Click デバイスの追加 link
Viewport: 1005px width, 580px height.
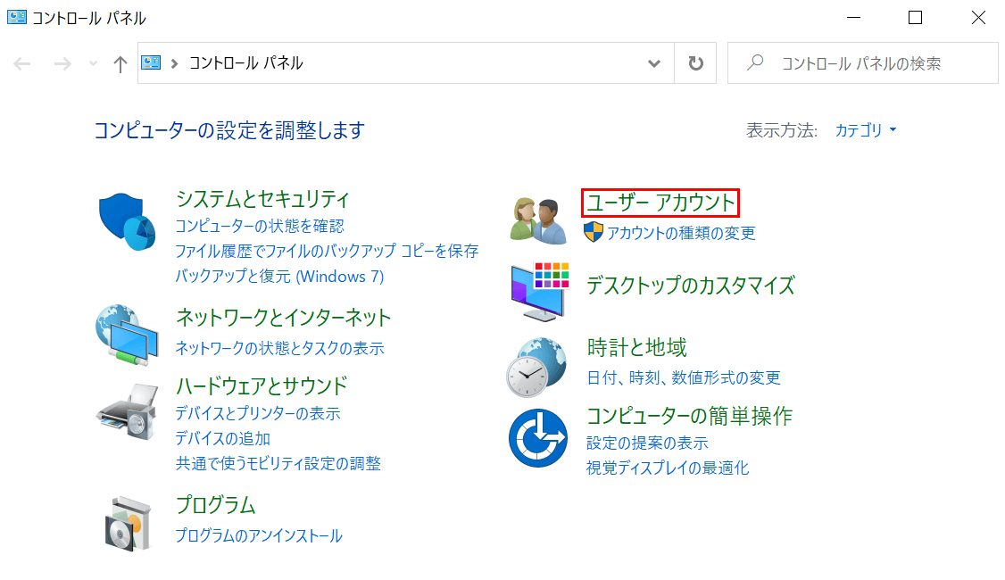[222, 438]
